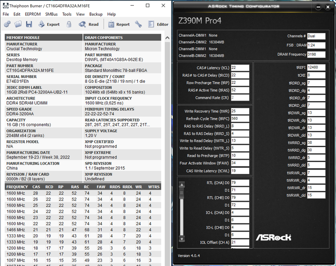This screenshot has height=266, width=336.
Task: Click the tREFI value field
Action: [x=316, y=67]
